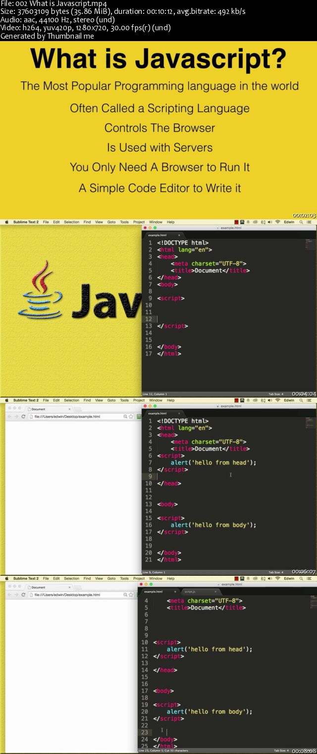Close the script.js tab

(215, 592)
